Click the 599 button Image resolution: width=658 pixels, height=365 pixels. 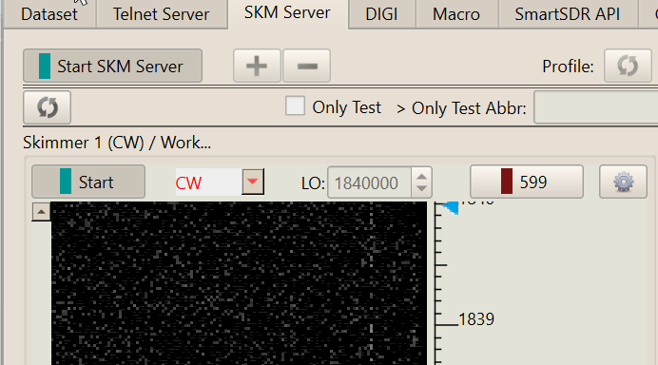pos(527,182)
